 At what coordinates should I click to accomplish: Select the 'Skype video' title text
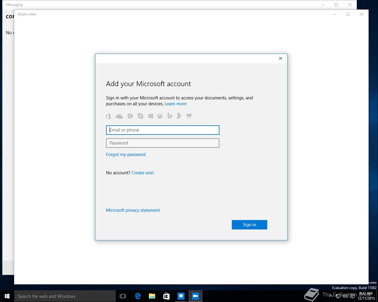(x=27, y=14)
